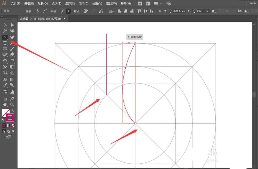258x169 pixels.
Task: Open the 文字(T) menu
Action: click(x=56, y=3)
